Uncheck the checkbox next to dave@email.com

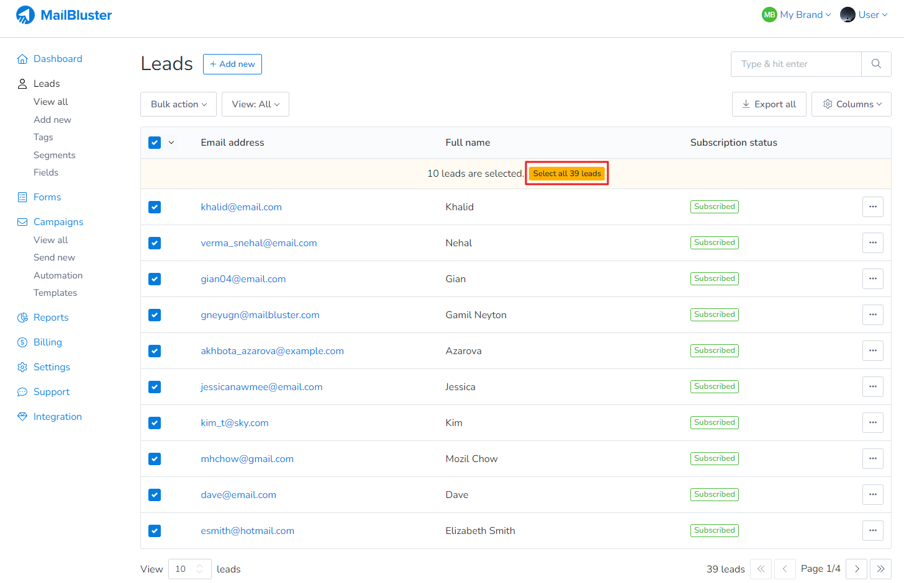click(155, 494)
